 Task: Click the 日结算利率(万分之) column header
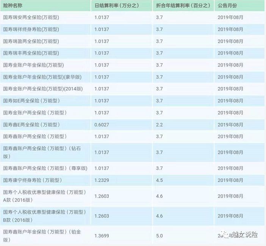coord(117,6)
